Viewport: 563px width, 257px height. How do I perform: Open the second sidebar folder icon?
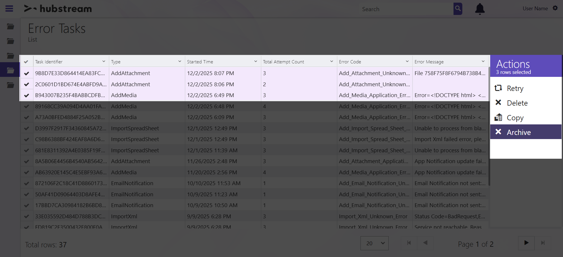point(11,41)
